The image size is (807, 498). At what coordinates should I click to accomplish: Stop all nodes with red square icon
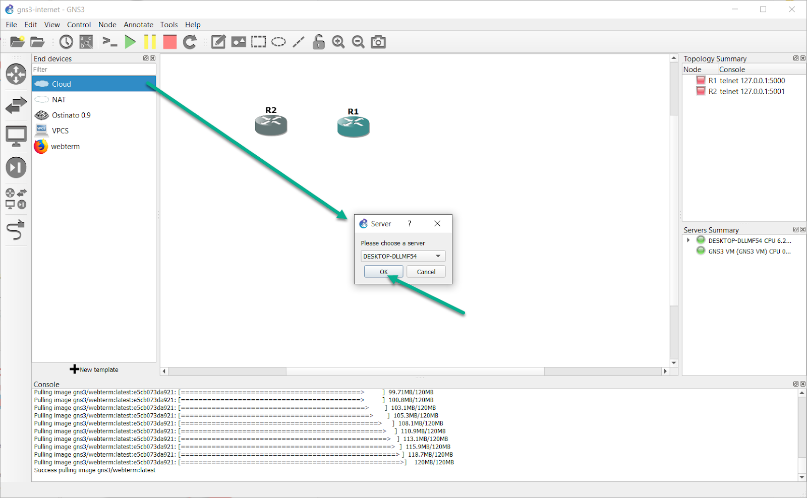tap(170, 42)
